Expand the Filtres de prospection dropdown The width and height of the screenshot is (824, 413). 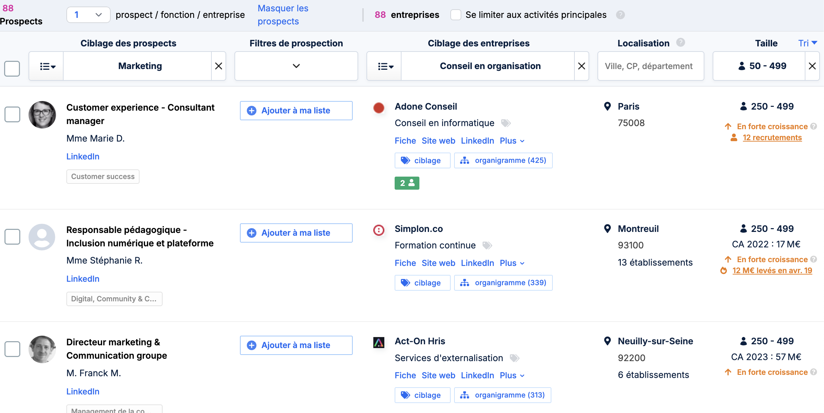click(296, 66)
